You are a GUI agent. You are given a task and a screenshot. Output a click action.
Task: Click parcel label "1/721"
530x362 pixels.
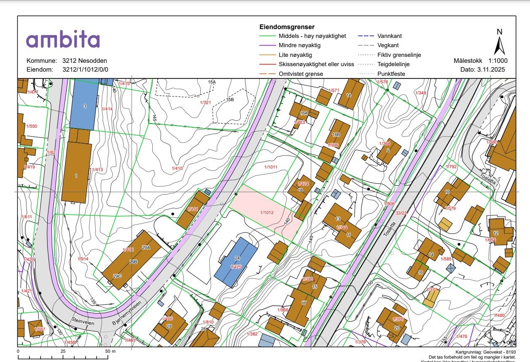coord(205,102)
